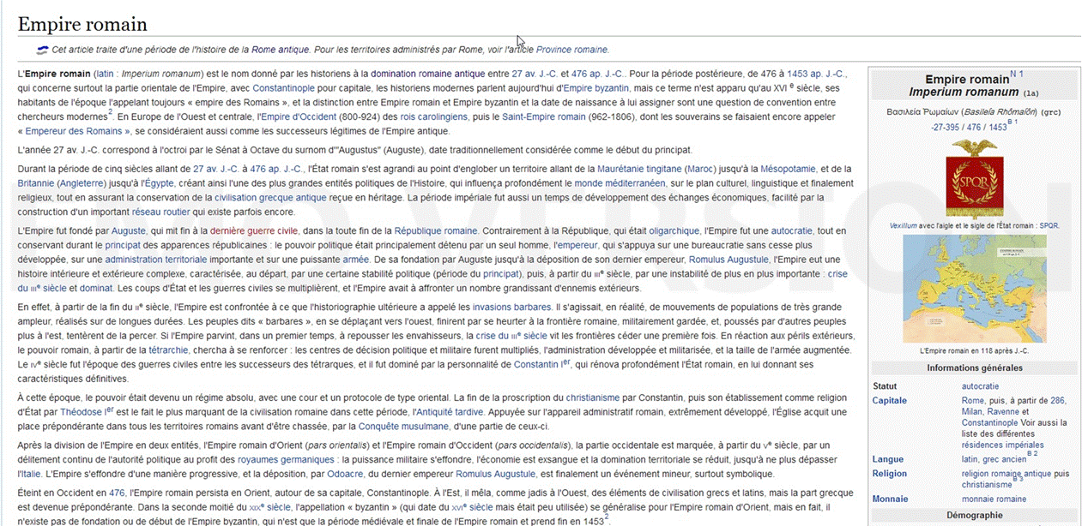The height and width of the screenshot is (526, 1082).
Task: Click note 'N 1' beside infobox title
Action: 1016,75
